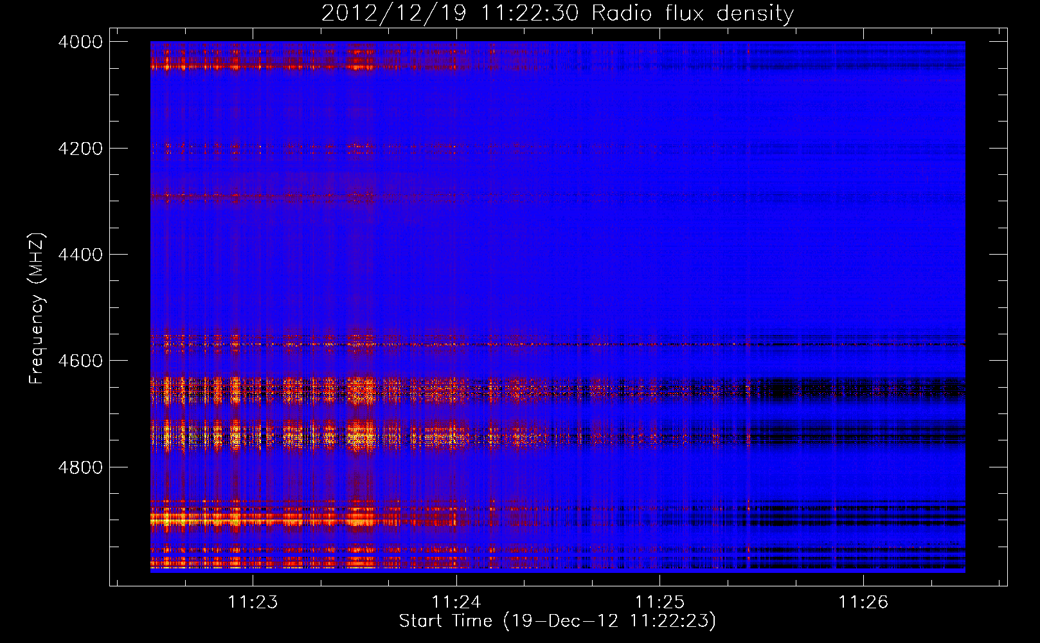Click the plot title '2012/12/19 11:22:30 Radio flux density'
The width and height of the screenshot is (1040, 643).
557,13
